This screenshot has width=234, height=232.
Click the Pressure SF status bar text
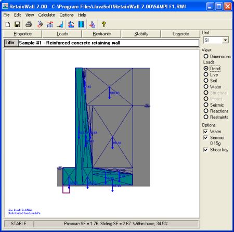116,224
